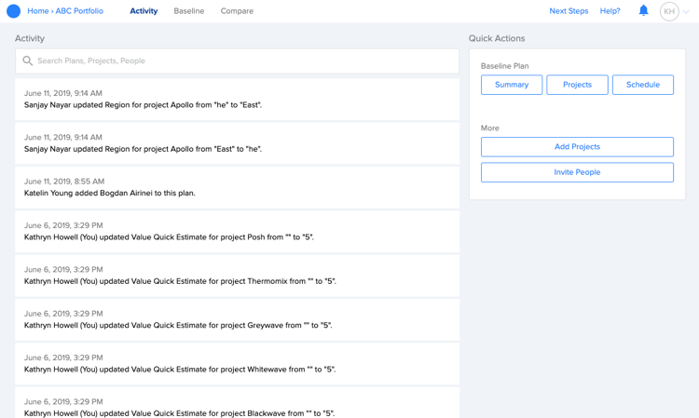Select the Activity tab
Viewport: 699px width, 418px height.
(144, 11)
